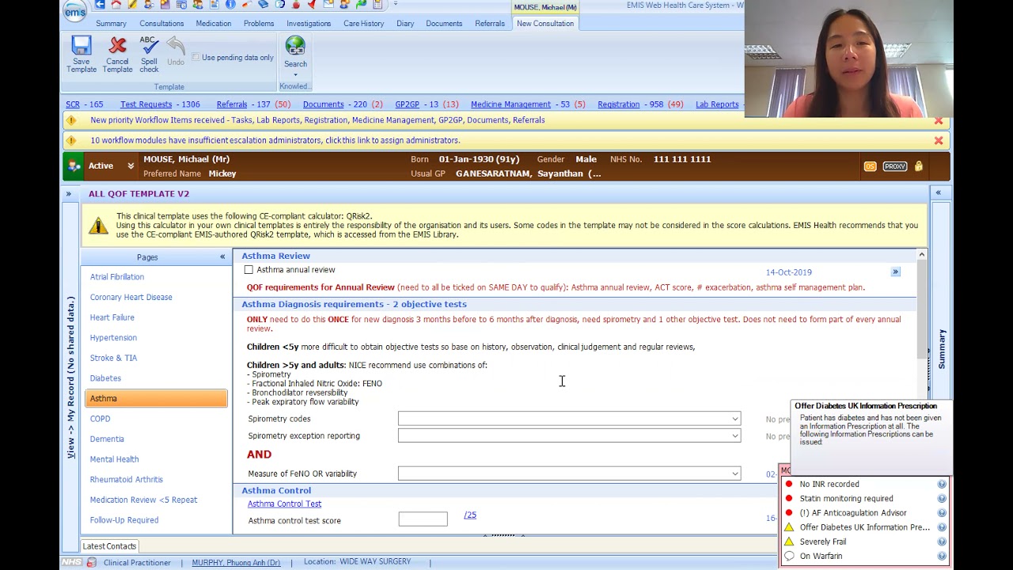Screen dimensions: 1013x570
Task: Run Spell check from the ribbon
Action: pos(149,54)
